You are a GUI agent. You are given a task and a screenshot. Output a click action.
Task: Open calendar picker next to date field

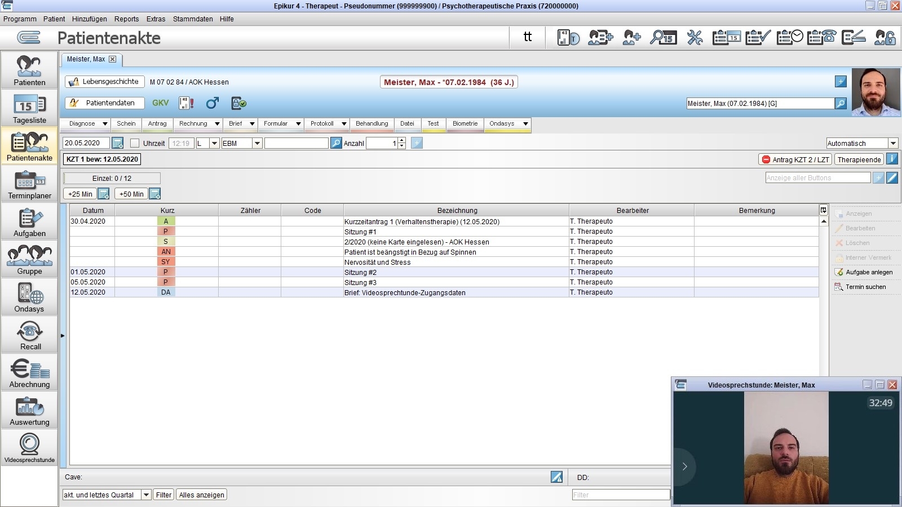[117, 143]
